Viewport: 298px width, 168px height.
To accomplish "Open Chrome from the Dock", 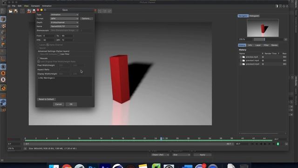I will point(67,166).
